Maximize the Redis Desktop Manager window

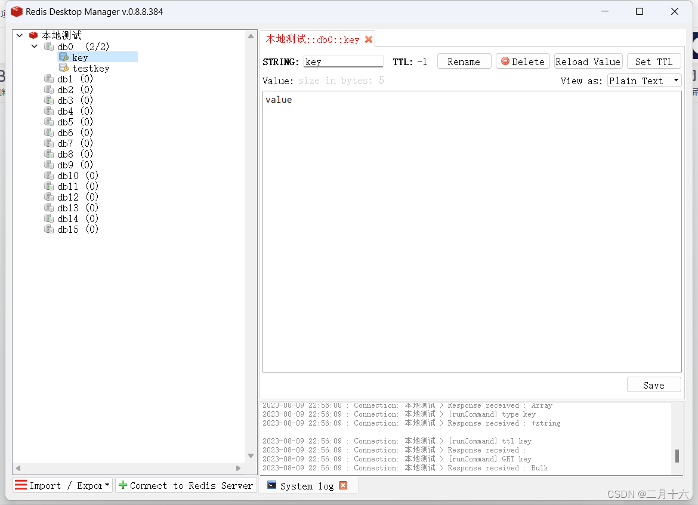click(x=640, y=11)
